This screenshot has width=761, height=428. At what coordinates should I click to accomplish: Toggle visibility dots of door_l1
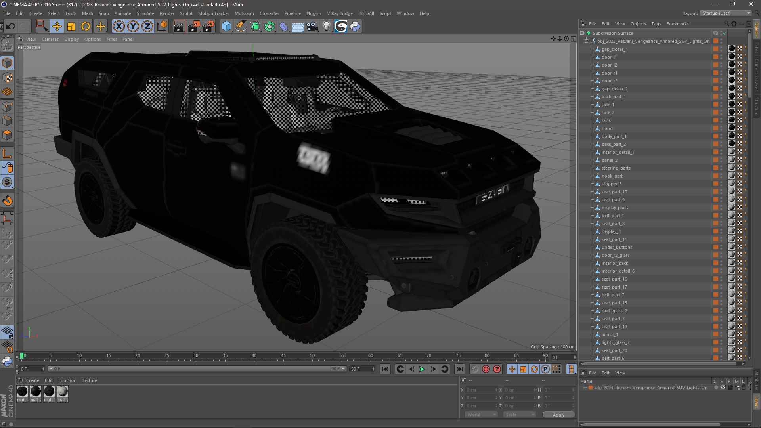721,57
